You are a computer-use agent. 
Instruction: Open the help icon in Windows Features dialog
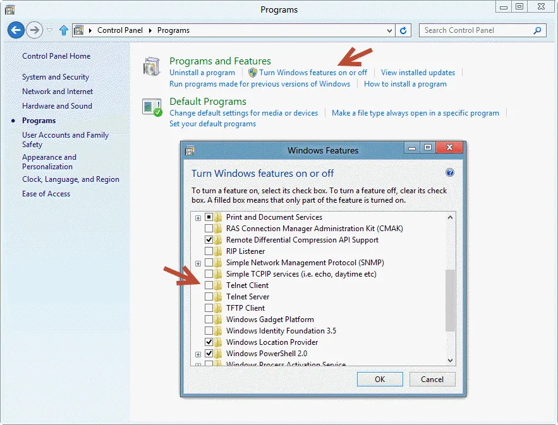(x=450, y=172)
